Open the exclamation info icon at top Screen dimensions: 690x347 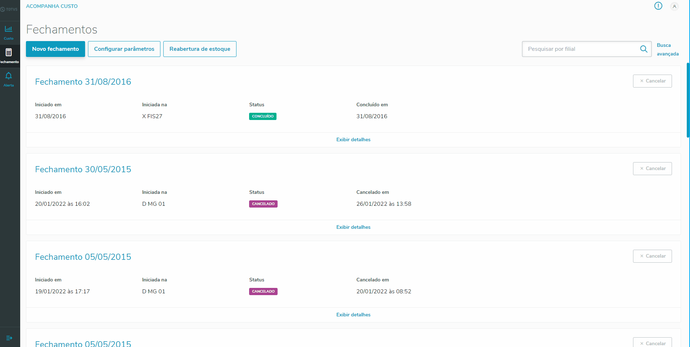pyautogui.click(x=658, y=6)
